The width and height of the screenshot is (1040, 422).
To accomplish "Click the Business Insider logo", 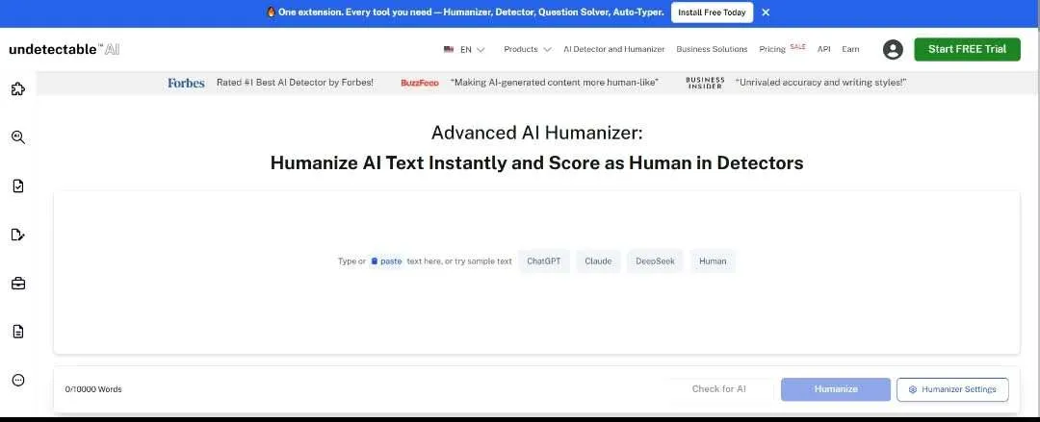I will pyautogui.click(x=705, y=83).
